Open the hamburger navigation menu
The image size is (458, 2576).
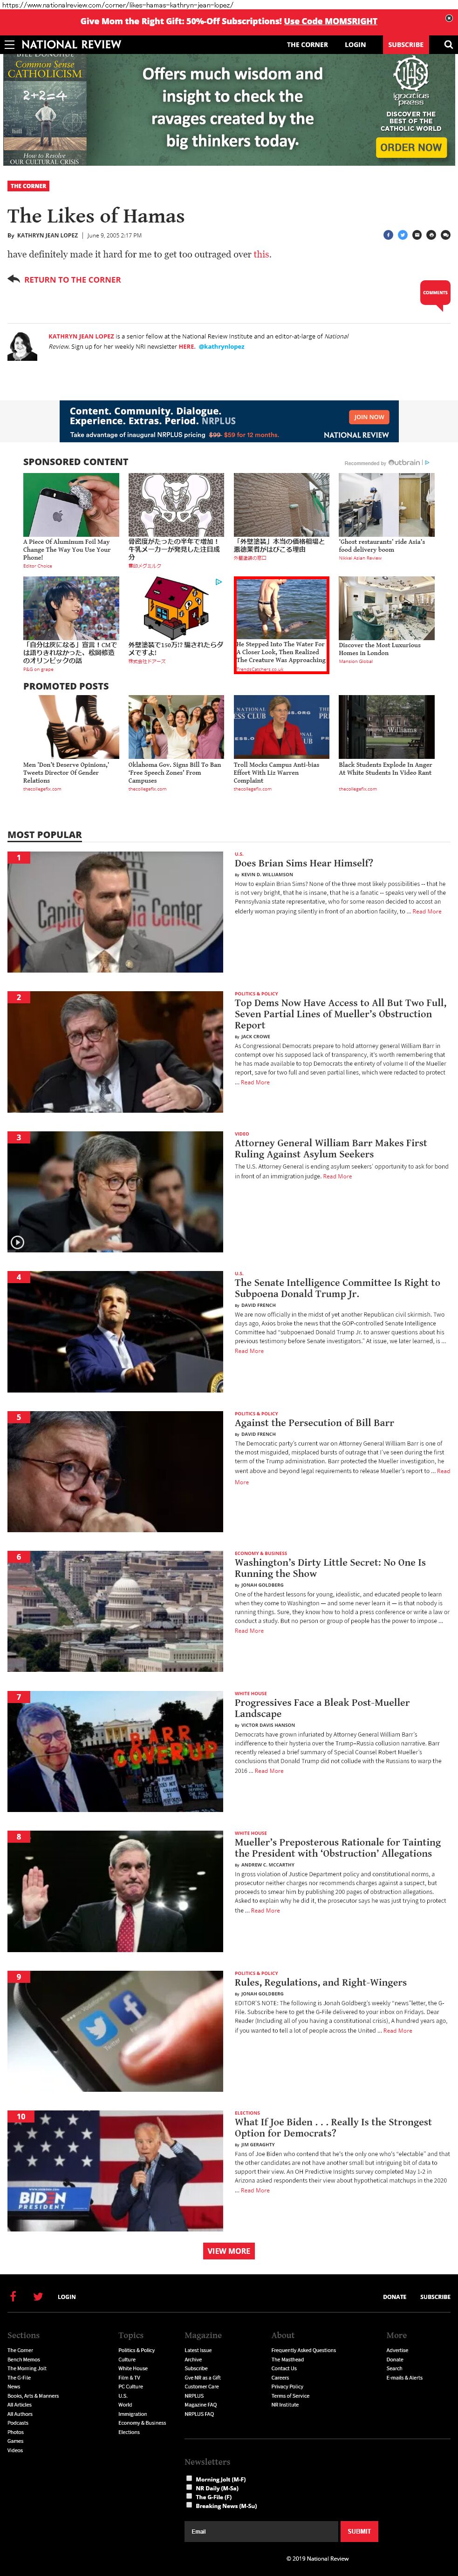pos(9,44)
